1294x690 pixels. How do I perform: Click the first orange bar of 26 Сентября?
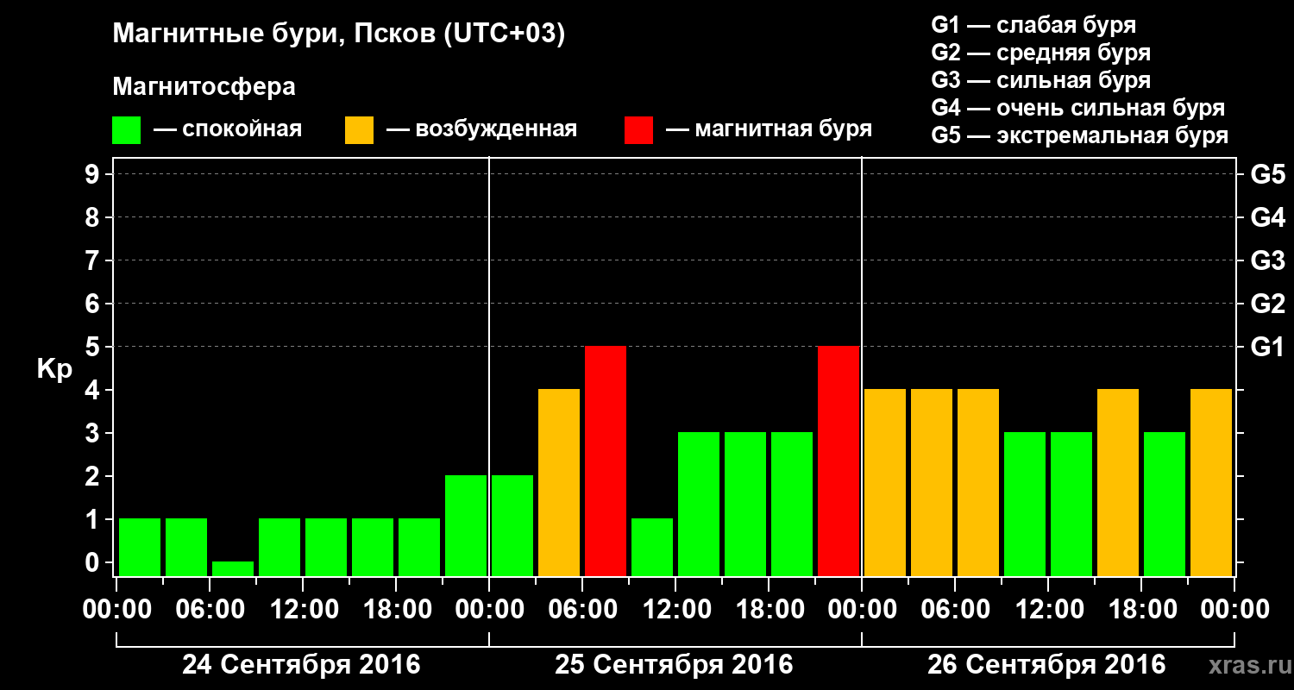[x=885, y=483]
